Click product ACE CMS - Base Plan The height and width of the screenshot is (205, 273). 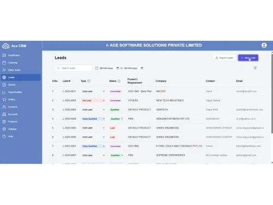point(140,91)
